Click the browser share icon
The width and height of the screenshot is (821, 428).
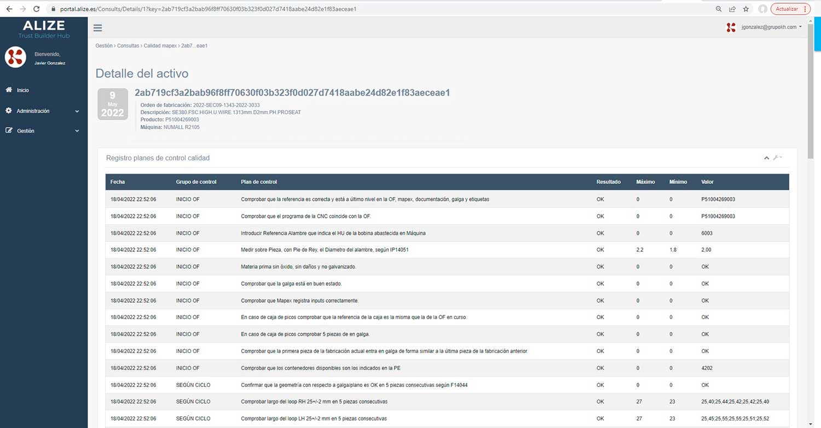[x=732, y=9]
